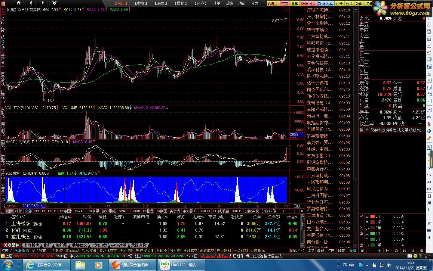Open the Windows Start menu
433x271 pixels.
(8, 265)
